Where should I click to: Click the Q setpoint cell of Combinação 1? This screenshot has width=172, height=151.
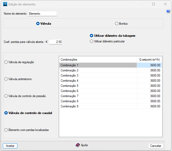tap(149, 65)
